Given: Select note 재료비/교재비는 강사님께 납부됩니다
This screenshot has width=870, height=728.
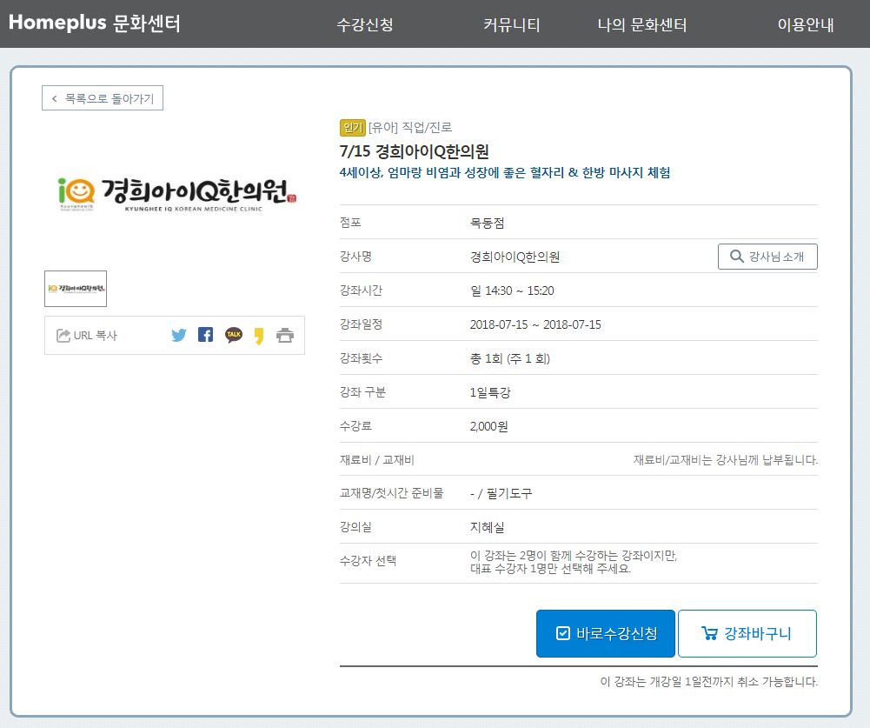Looking at the screenshot, I should point(725,460).
